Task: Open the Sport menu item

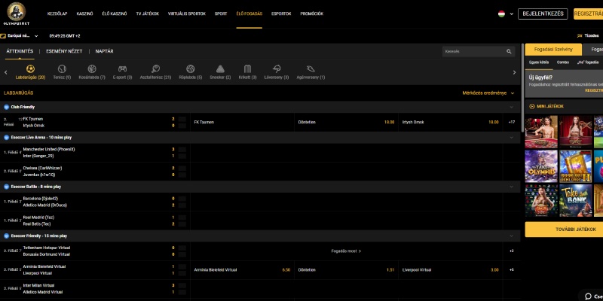Action: tap(221, 14)
